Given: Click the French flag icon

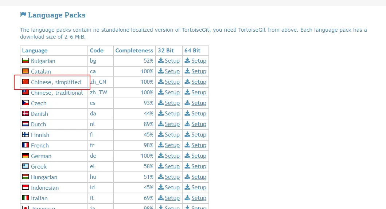Looking at the screenshot, I should 26,145.
